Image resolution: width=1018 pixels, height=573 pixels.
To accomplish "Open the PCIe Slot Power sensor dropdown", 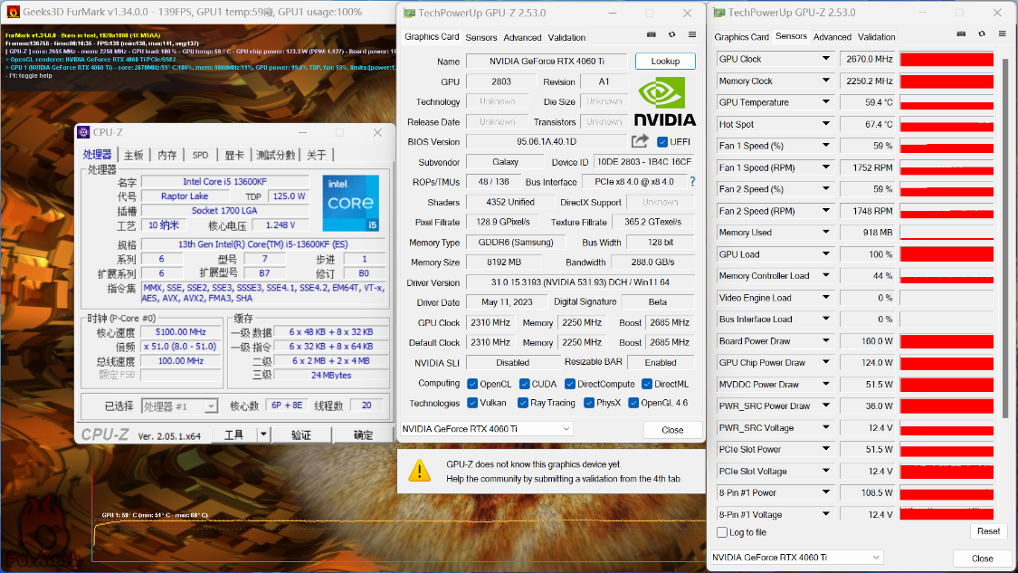I will pos(826,449).
